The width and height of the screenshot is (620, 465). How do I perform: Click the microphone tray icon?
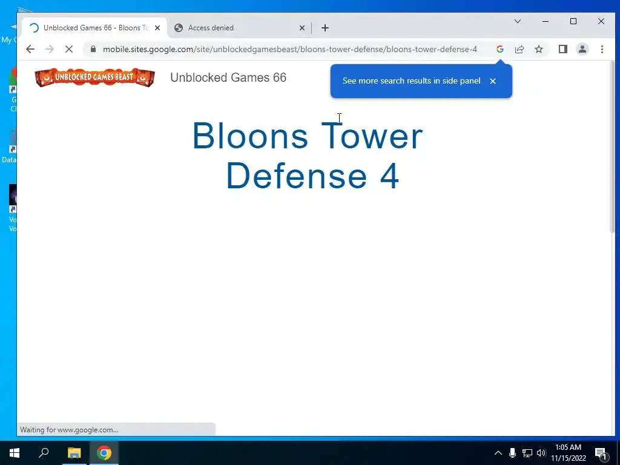pos(512,453)
